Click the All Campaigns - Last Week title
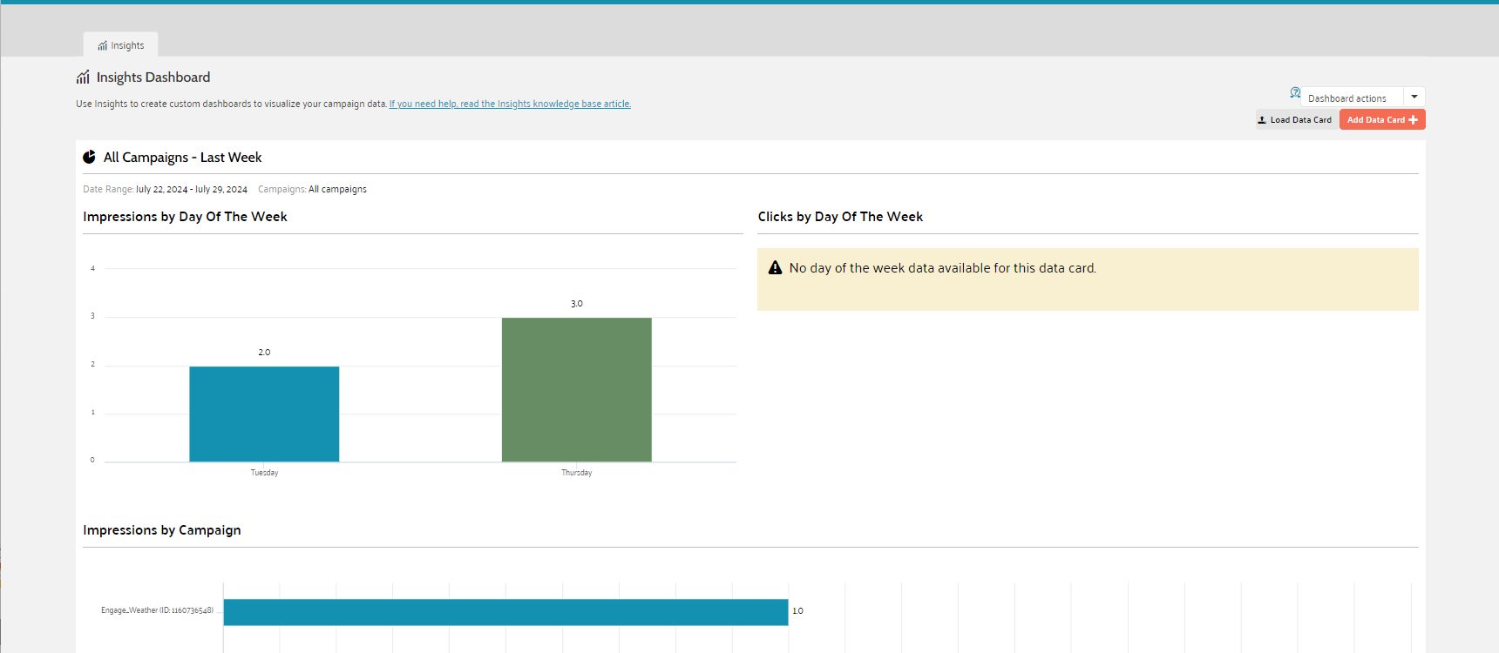 tap(182, 158)
